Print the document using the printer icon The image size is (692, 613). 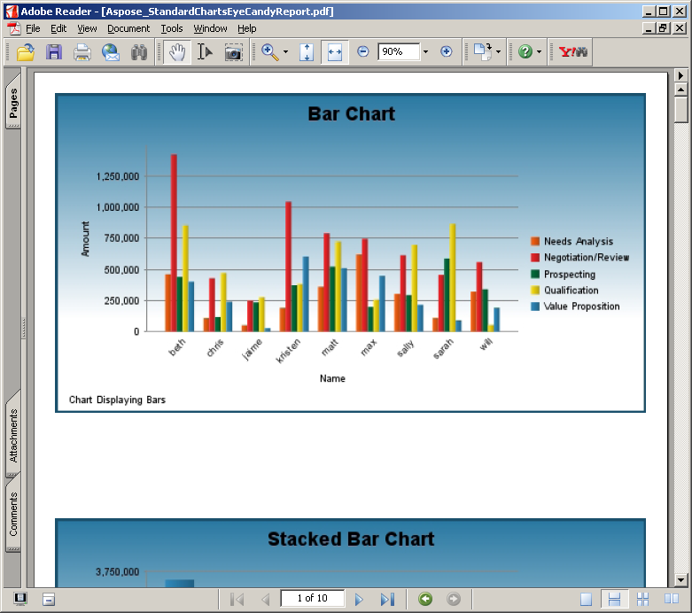(82, 52)
